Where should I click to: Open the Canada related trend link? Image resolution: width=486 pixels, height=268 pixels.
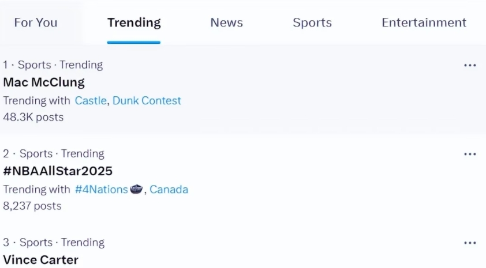169,189
